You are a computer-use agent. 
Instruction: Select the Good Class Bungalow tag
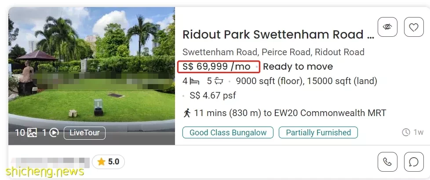coord(228,132)
